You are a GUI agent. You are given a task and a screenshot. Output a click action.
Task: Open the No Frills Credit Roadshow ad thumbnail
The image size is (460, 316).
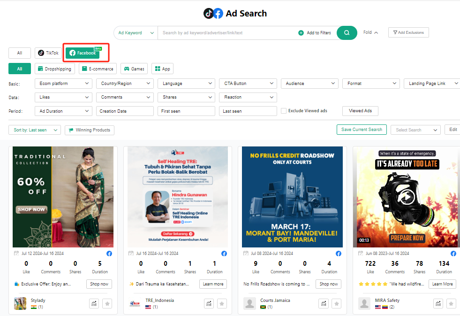click(292, 197)
